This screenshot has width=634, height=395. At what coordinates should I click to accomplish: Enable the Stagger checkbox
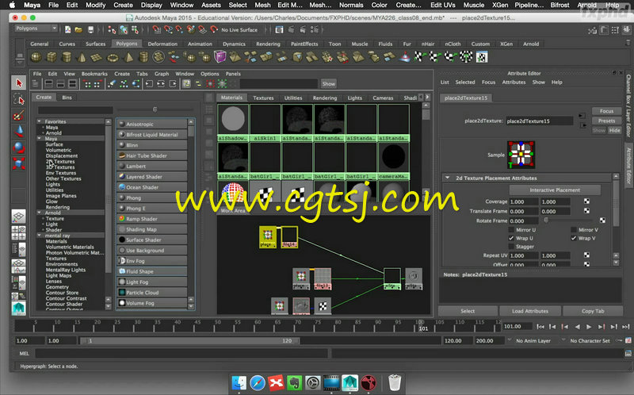(x=511, y=247)
